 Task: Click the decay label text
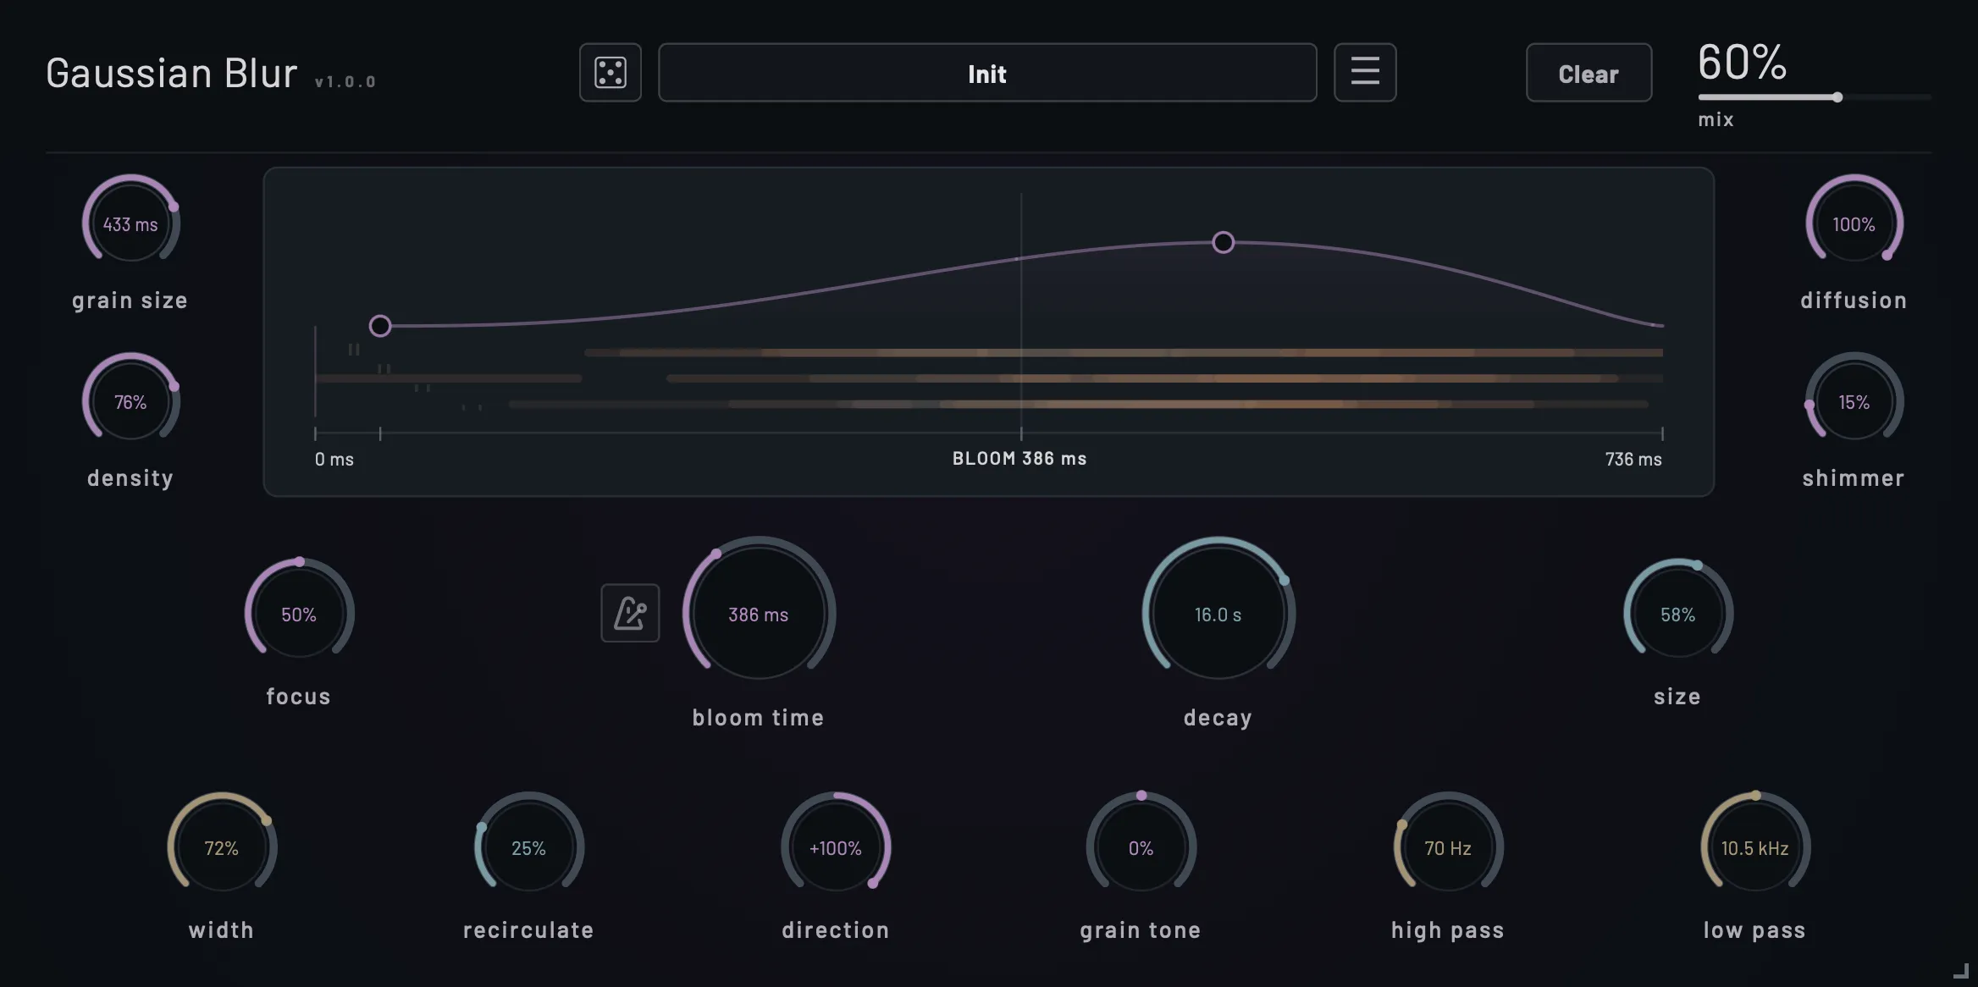[x=1218, y=718]
